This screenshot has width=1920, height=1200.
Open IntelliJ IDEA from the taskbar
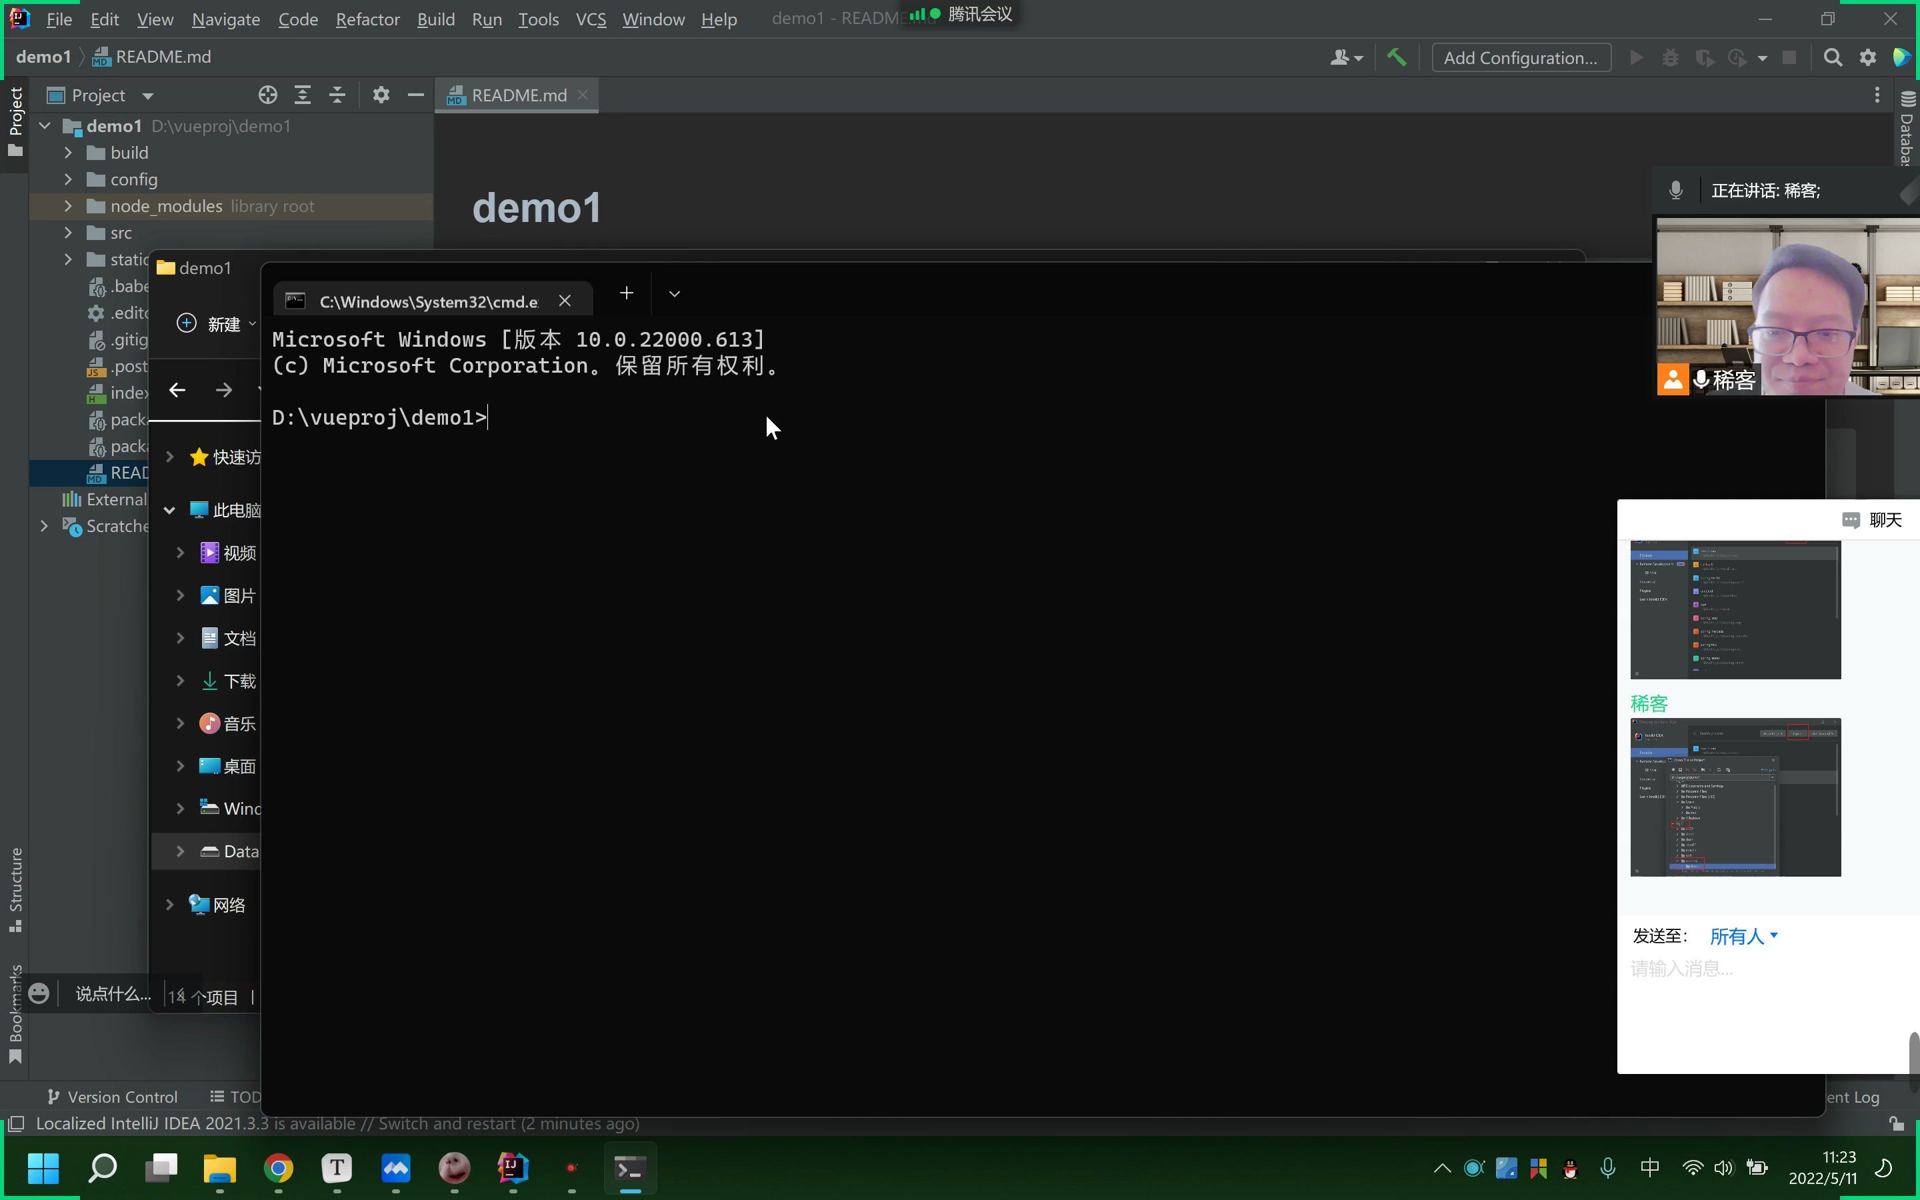coord(513,1168)
